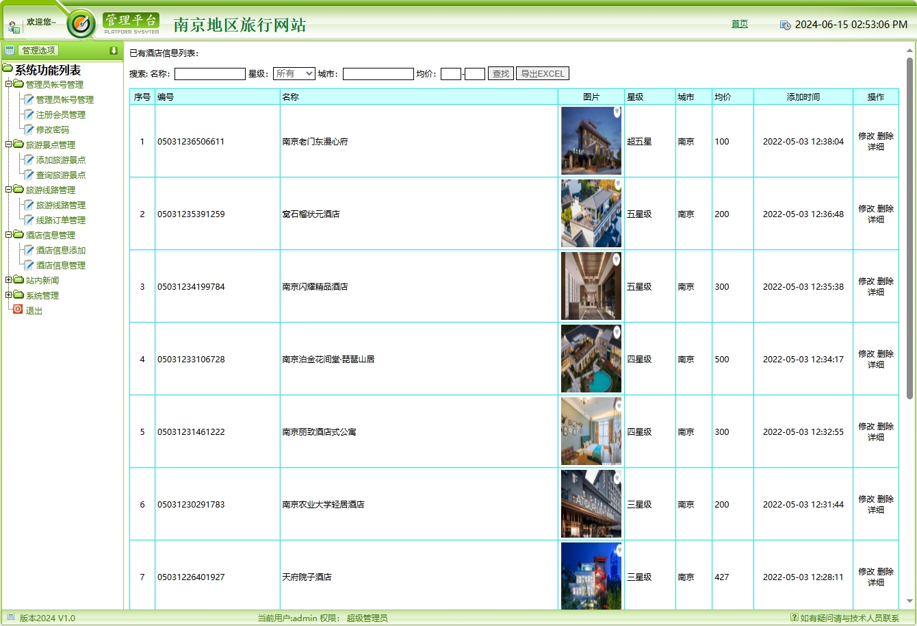The width and height of the screenshot is (917, 626).
Task: Click the edit icon beside 修改密码
Action: 29,129
